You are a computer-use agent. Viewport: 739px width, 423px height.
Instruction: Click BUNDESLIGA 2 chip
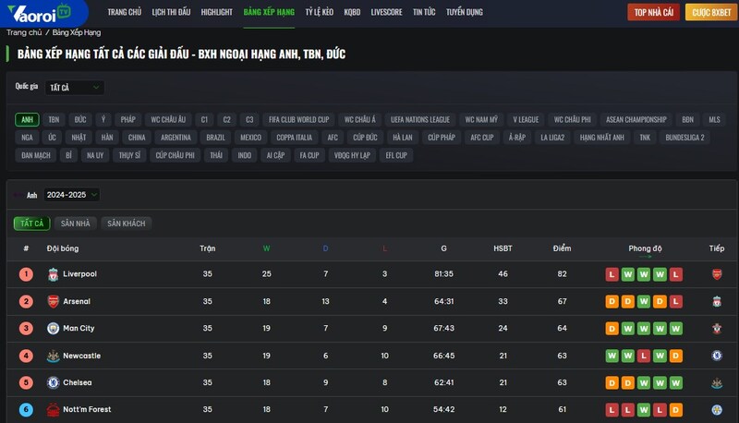[684, 138]
